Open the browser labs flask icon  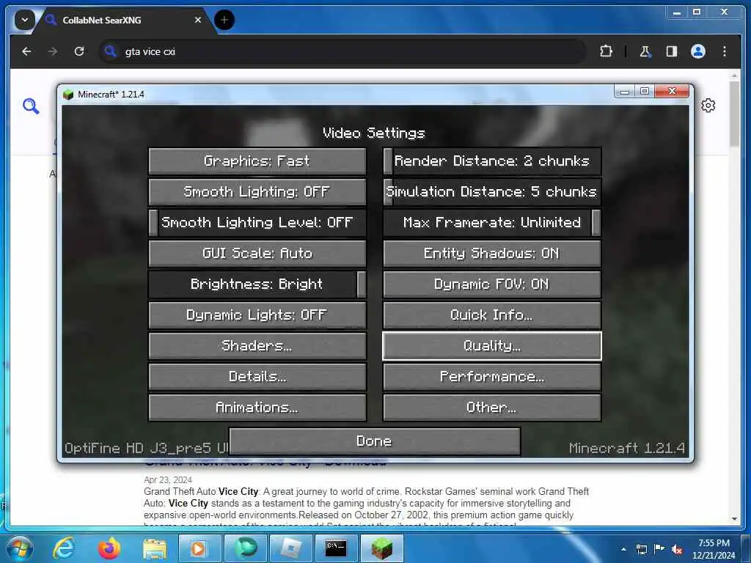pyautogui.click(x=645, y=51)
